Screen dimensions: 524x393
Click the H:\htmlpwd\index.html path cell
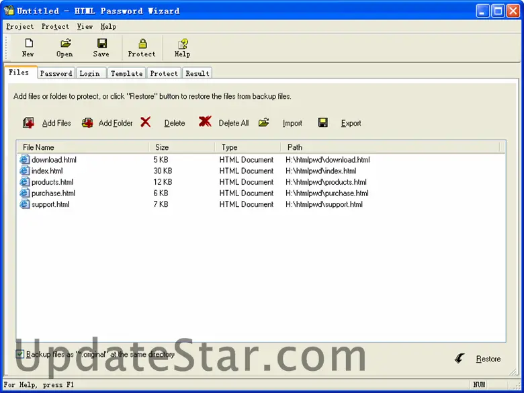(x=321, y=171)
